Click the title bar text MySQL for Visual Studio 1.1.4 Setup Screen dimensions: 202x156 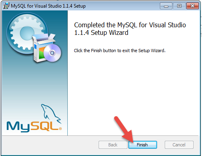(x=48, y=6)
